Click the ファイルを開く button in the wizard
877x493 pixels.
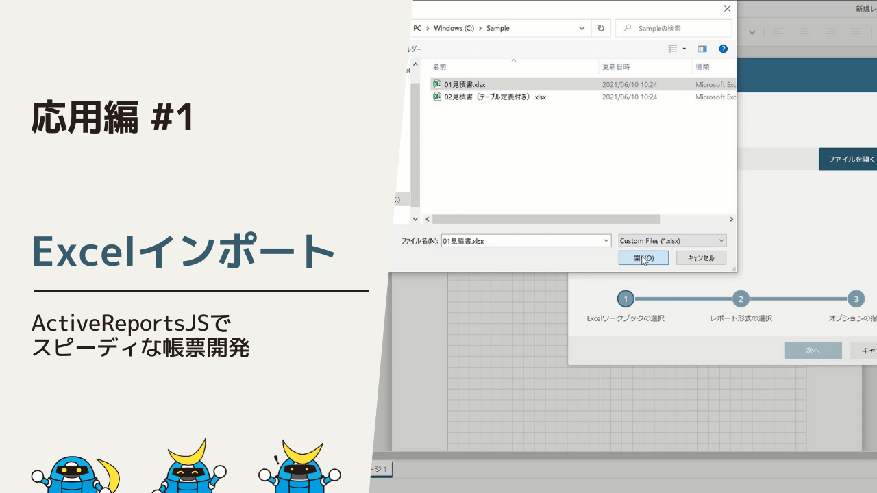point(848,159)
